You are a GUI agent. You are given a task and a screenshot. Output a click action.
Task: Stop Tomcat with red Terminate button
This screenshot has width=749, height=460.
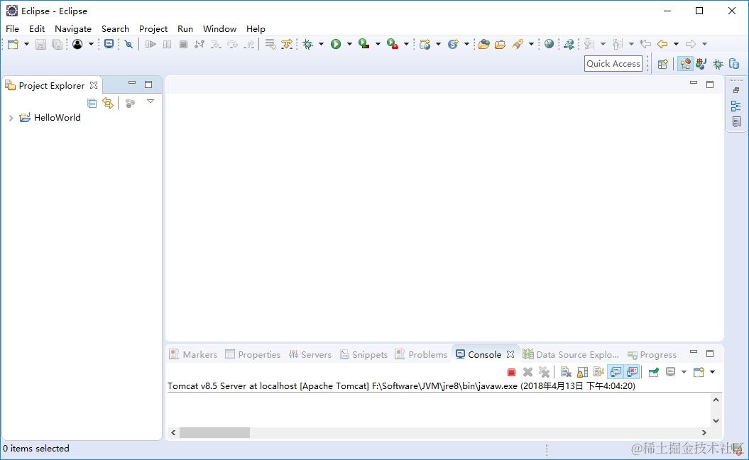(x=512, y=372)
